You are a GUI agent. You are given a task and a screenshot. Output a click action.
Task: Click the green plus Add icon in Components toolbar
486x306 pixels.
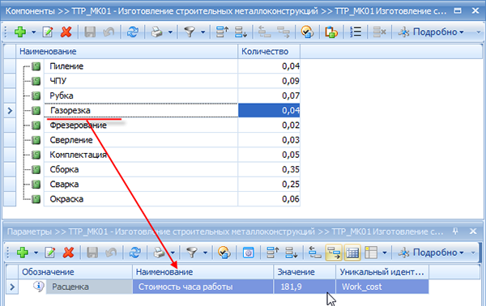(x=20, y=32)
